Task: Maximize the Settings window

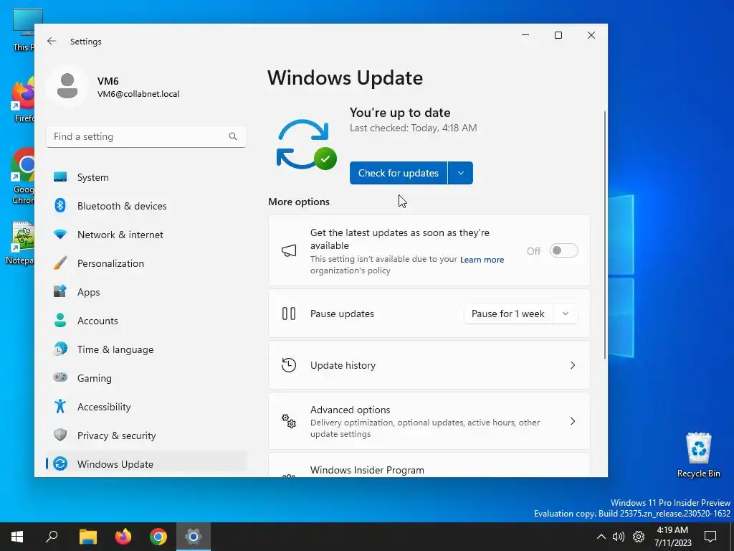Action: 558,35
